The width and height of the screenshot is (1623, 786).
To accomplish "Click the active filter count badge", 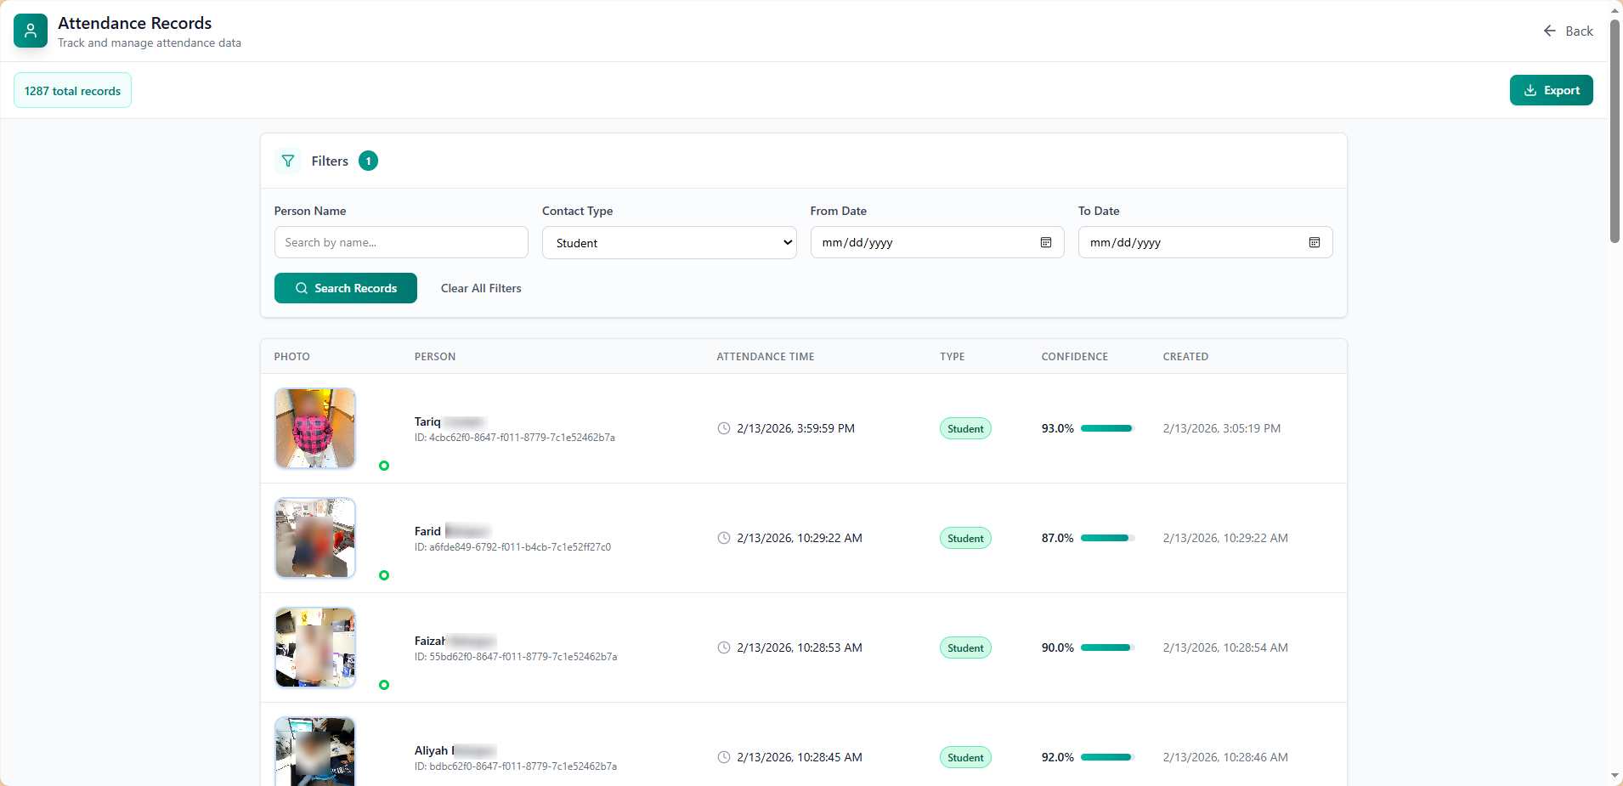I will [368, 161].
